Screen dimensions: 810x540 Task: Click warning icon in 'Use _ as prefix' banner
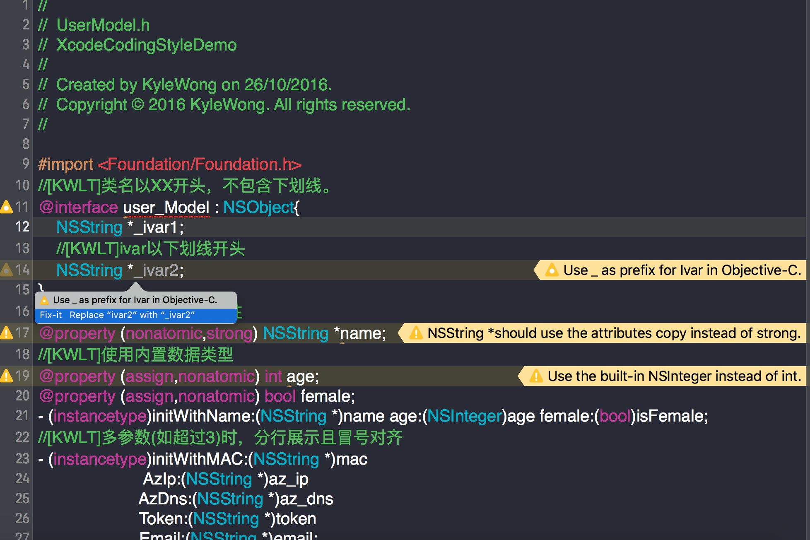552,270
